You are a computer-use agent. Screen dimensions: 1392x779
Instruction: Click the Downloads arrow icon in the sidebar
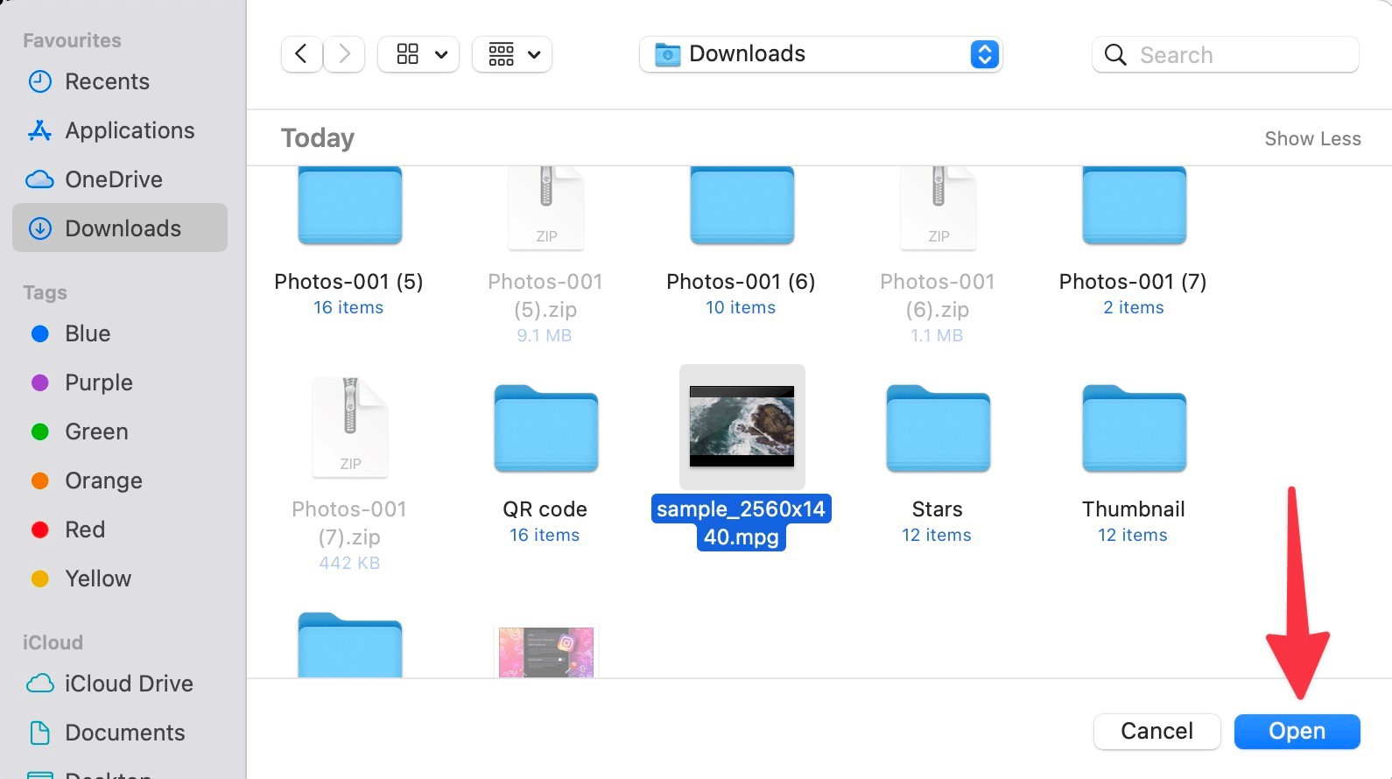(40, 228)
